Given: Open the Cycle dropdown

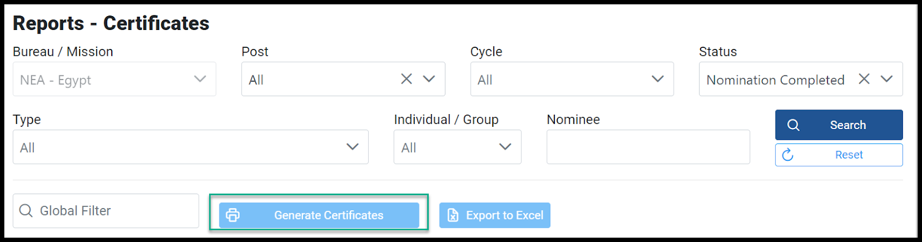Looking at the screenshot, I should tap(572, 79).
